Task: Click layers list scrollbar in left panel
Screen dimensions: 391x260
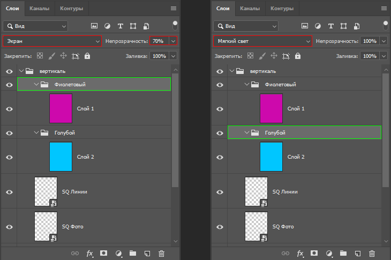Action: [x=175, y=130]
